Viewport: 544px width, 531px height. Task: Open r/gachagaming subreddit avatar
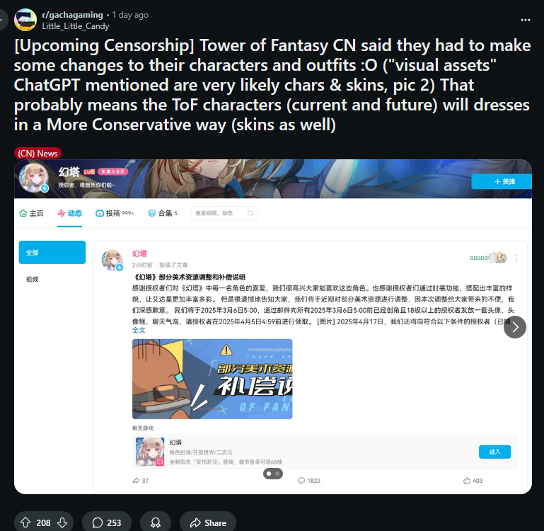25,20
